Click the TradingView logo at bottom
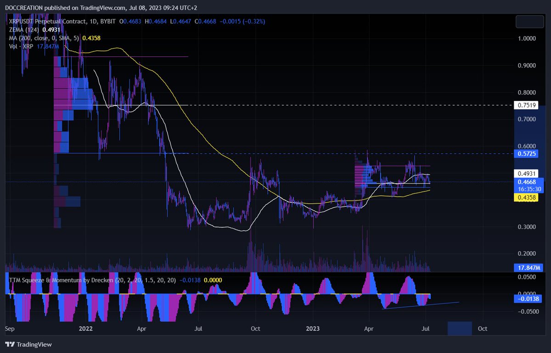 coord(28,344)
